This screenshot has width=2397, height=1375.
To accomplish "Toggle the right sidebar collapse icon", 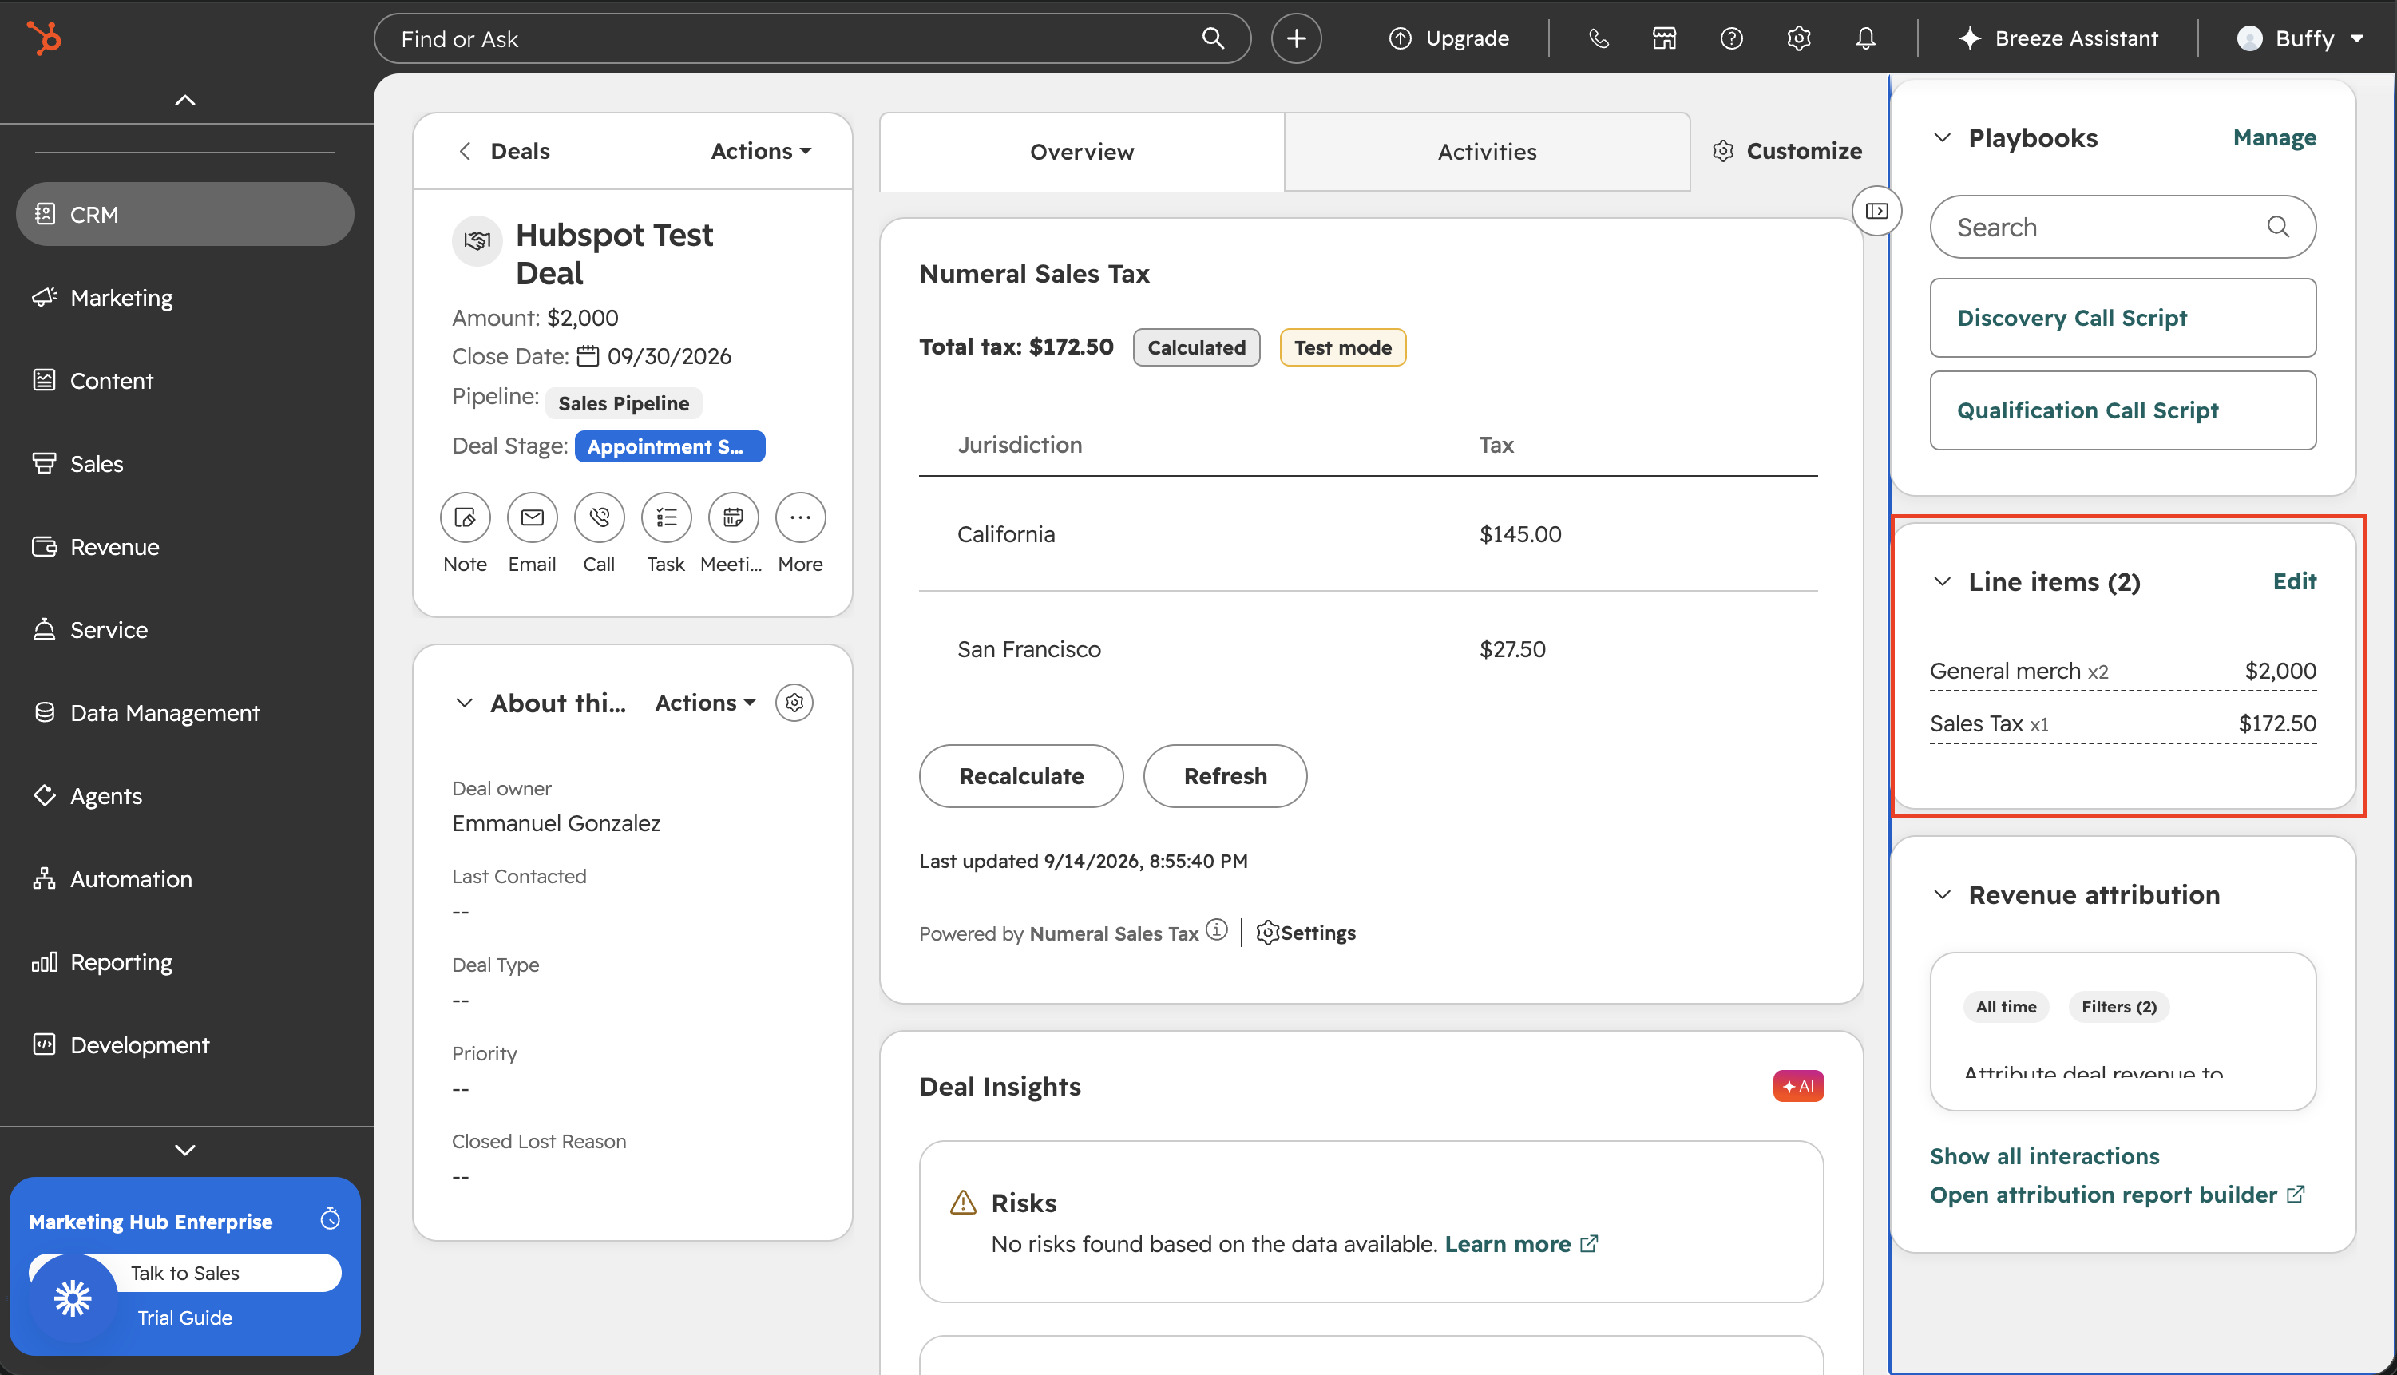I will (1877, 211).
